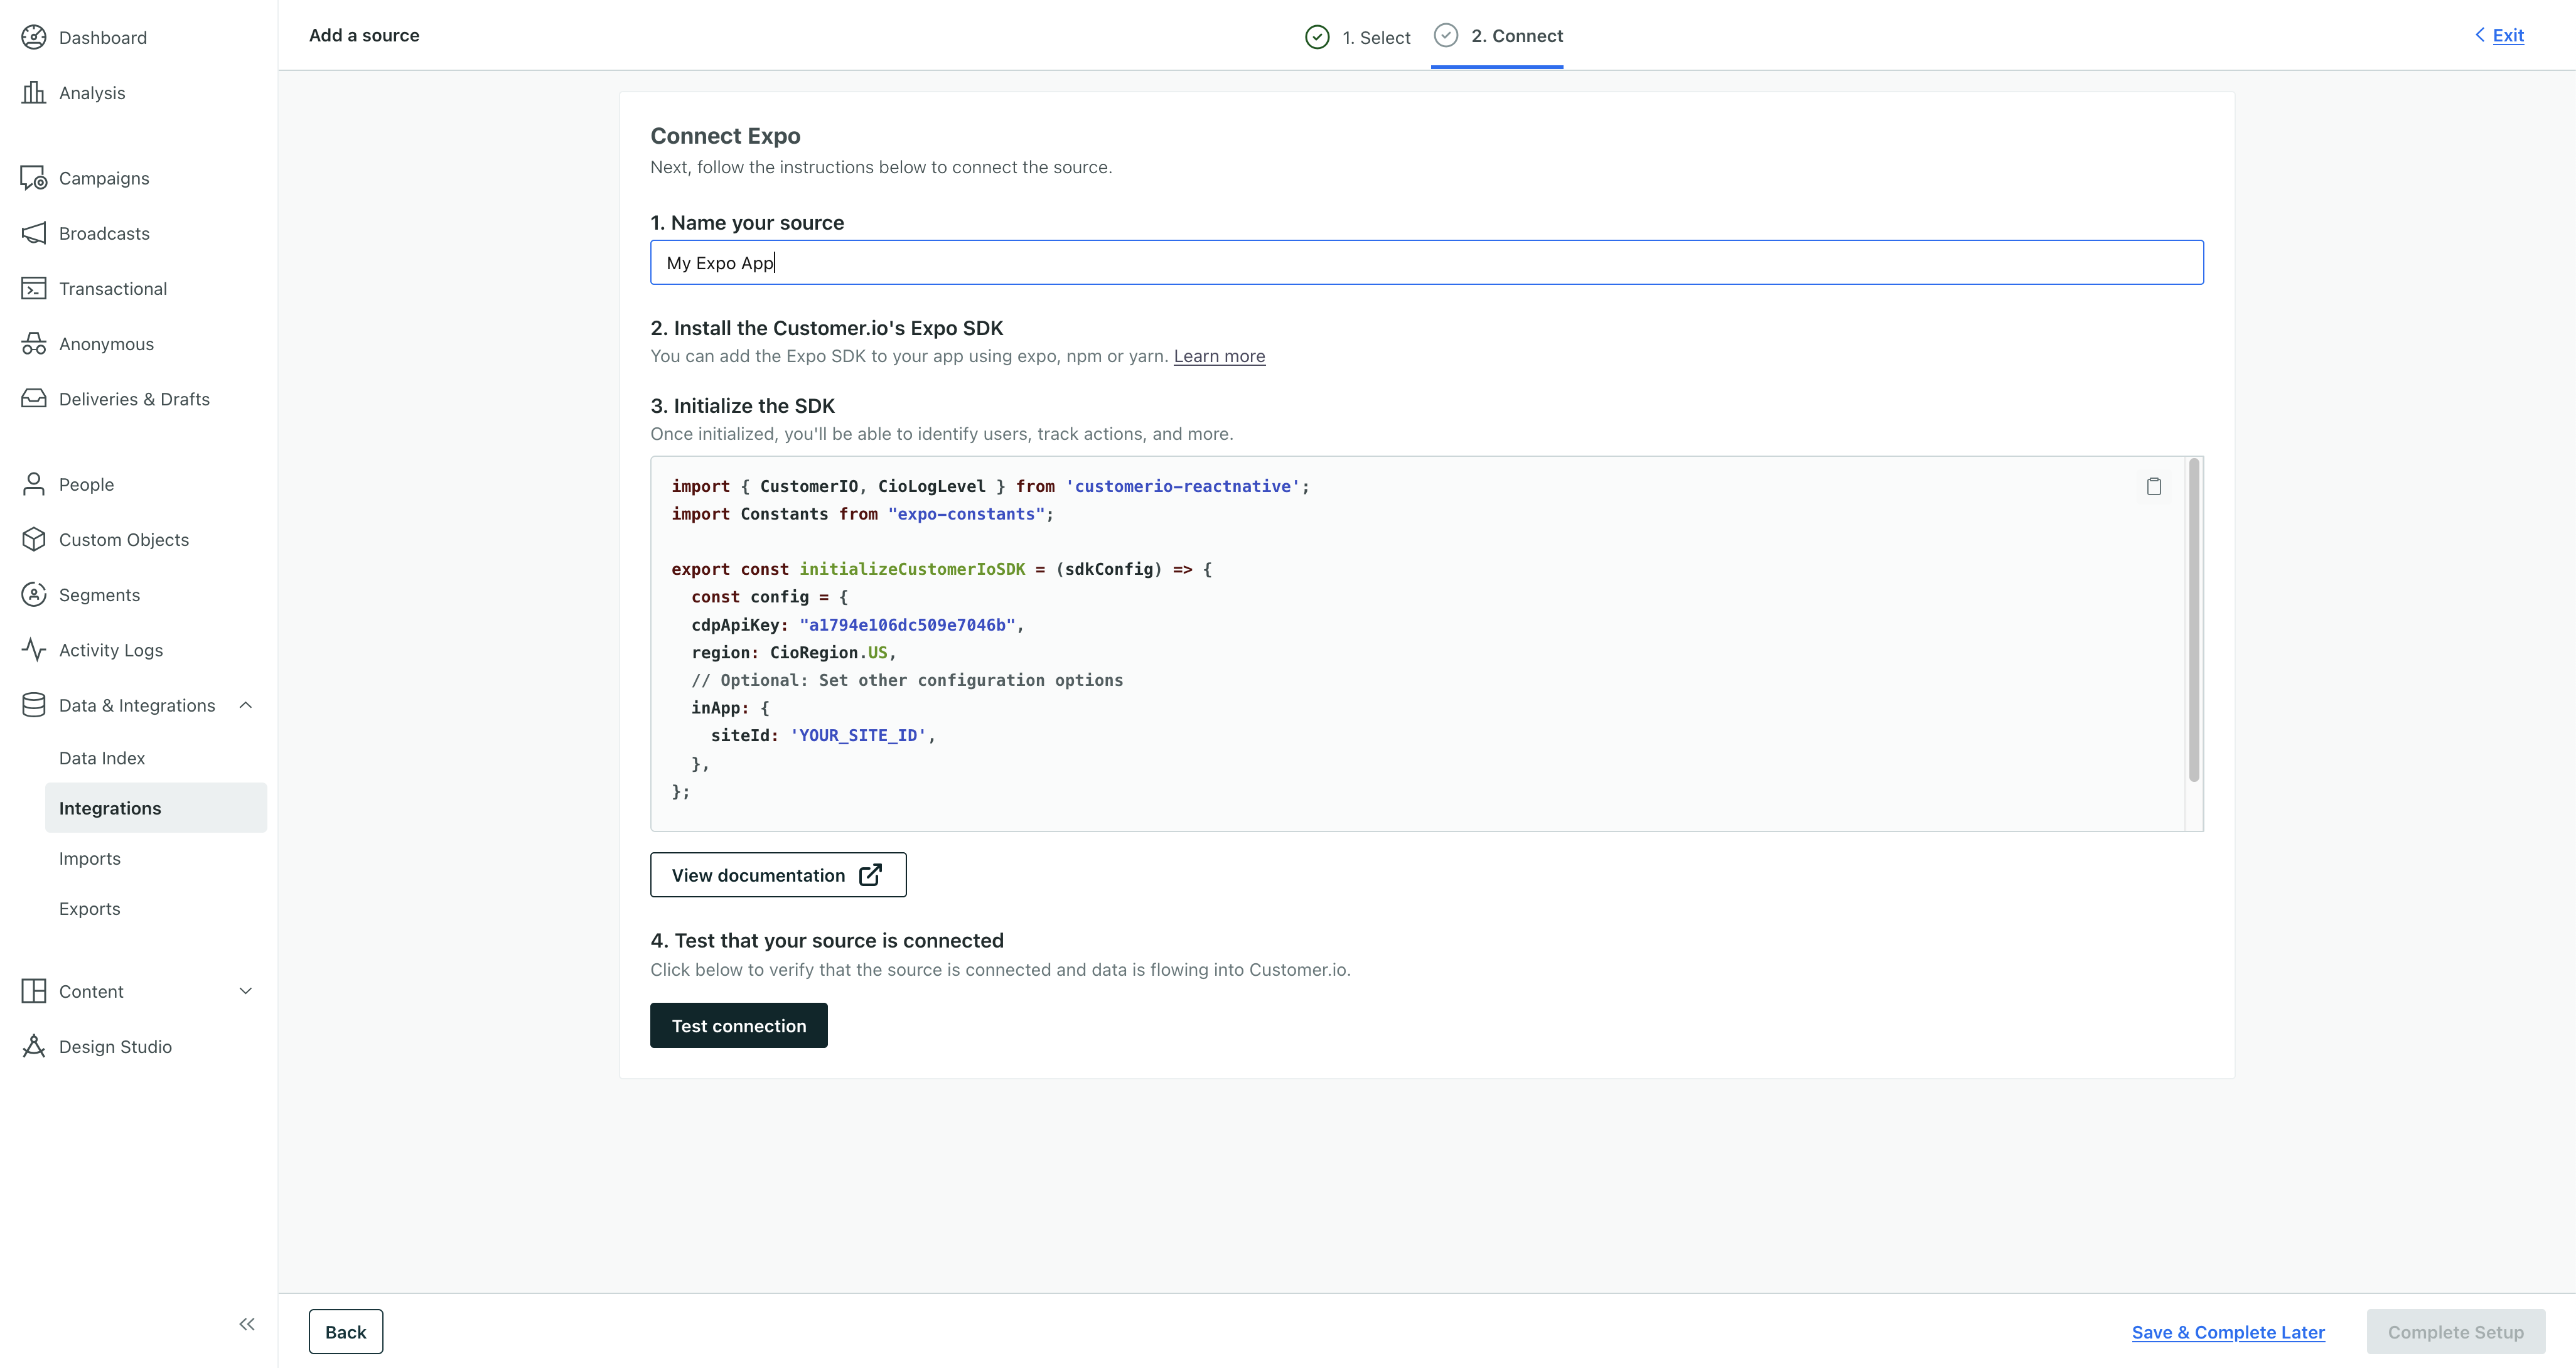This screenshot has width=2576, height=1368.
Task: Click the code block vertical scrollbar
Action: click(2194, 620)
